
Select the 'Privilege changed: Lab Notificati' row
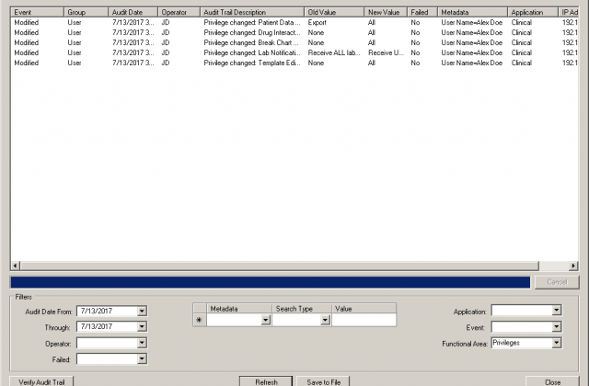294,53
